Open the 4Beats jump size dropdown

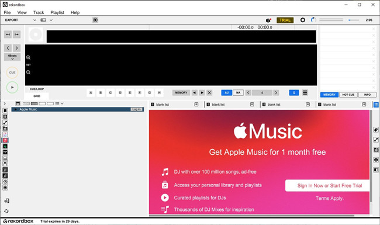pyautogui.click(x=12, y=57)
